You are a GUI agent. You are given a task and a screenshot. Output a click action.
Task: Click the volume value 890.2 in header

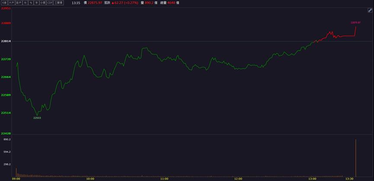(149, 3)
